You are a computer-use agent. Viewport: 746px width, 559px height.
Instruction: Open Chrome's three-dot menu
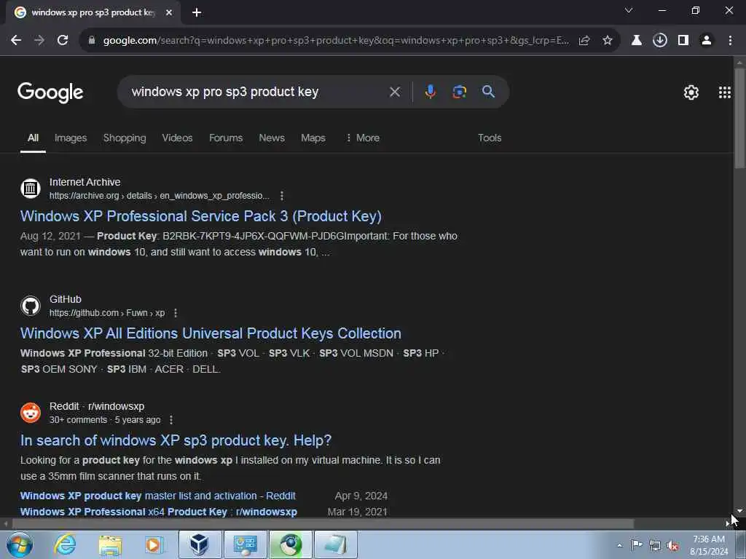pos(730,41)
